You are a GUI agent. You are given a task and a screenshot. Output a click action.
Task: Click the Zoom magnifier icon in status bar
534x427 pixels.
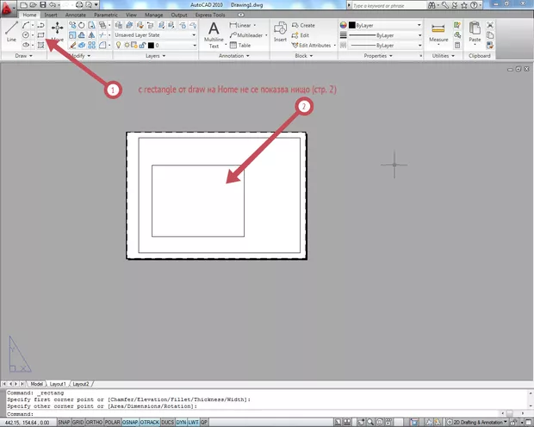pyautogui.click(x=370, y=422)
